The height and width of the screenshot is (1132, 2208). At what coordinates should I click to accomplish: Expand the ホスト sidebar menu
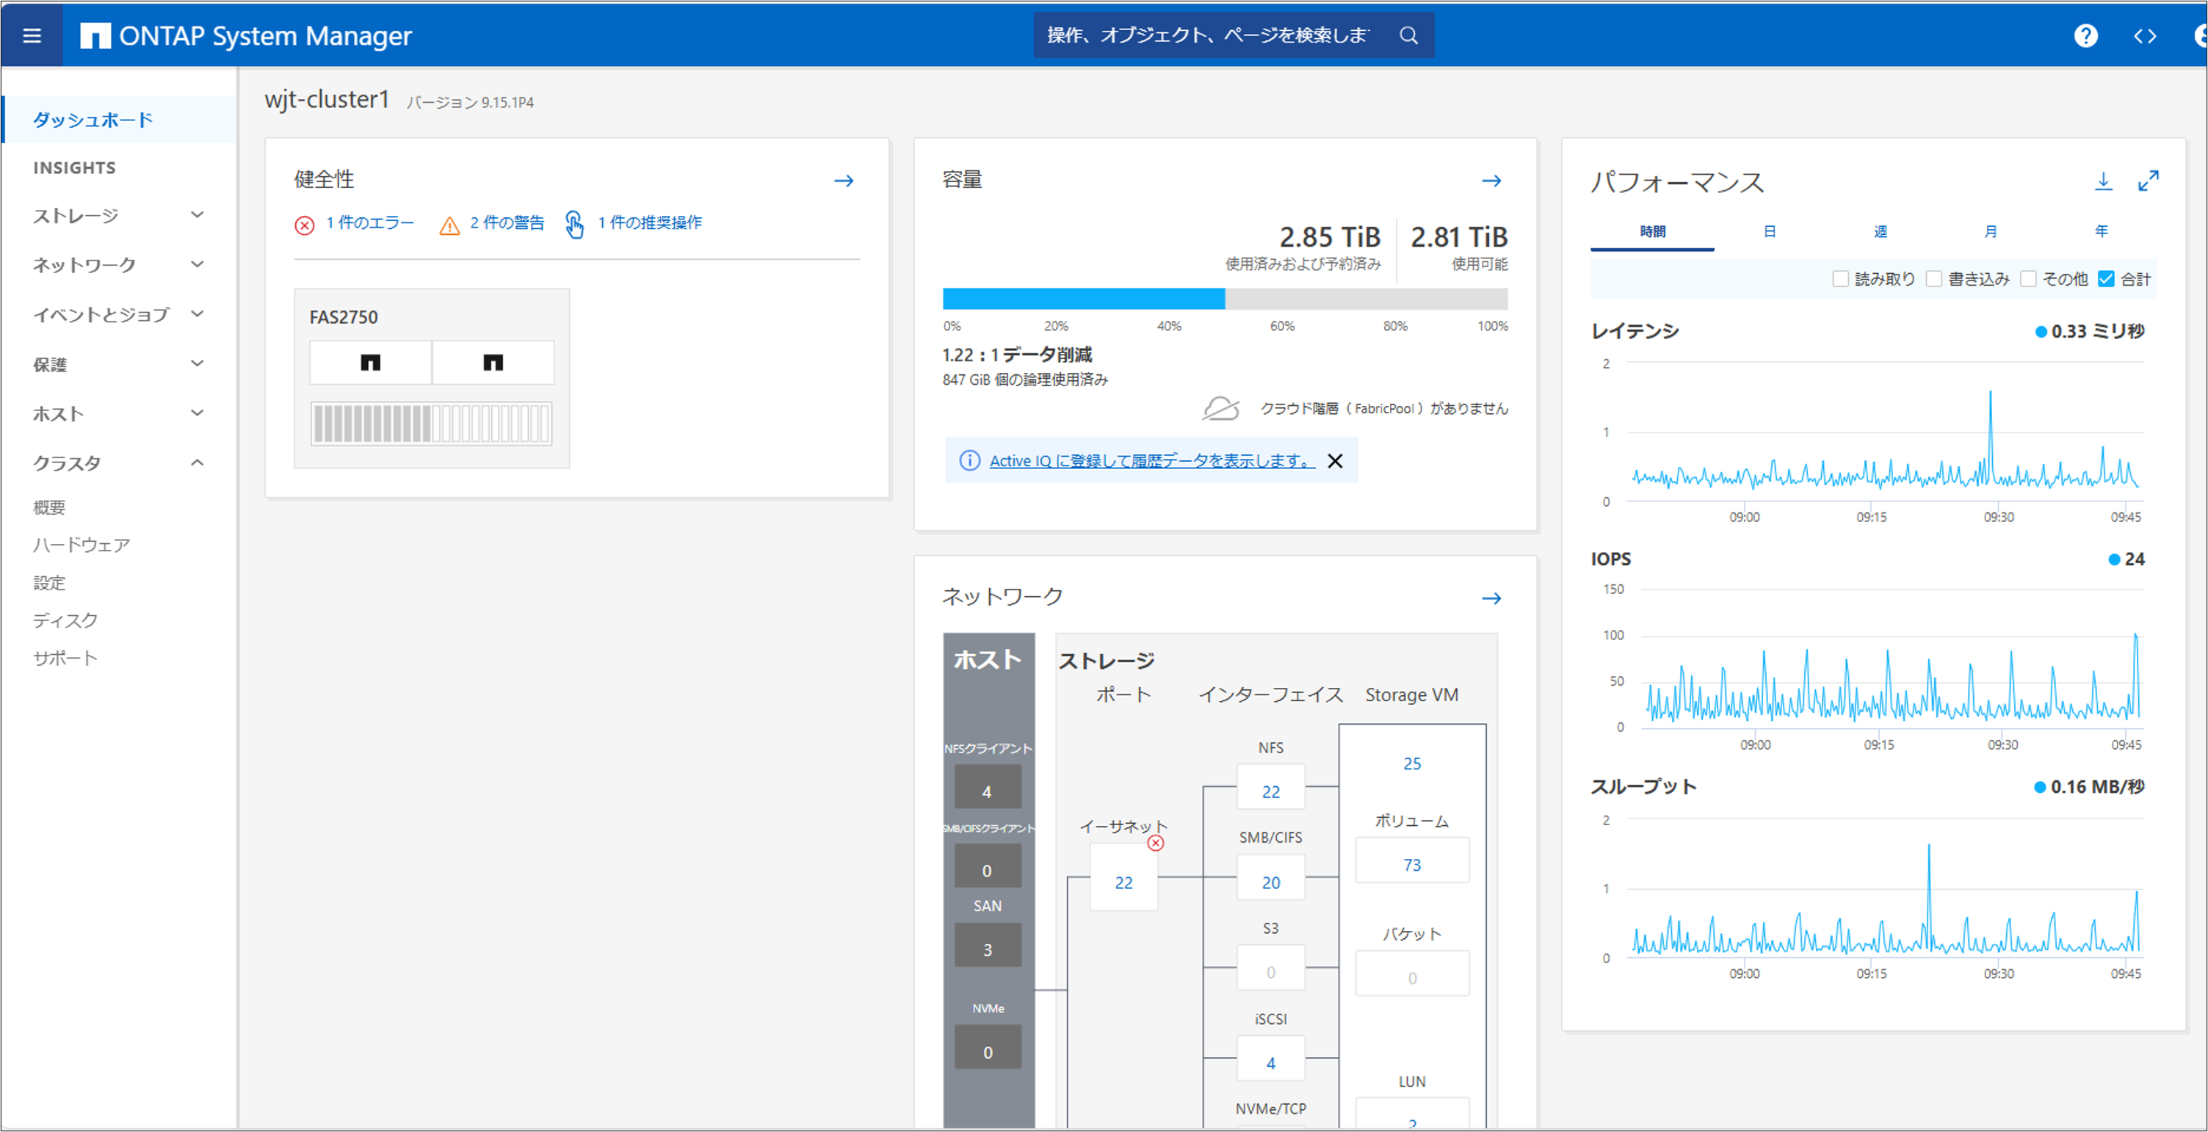point(118,414)
